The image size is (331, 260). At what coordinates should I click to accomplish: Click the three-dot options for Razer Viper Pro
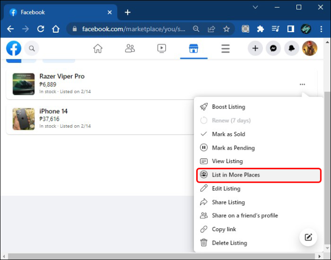[x=302, y=84]
